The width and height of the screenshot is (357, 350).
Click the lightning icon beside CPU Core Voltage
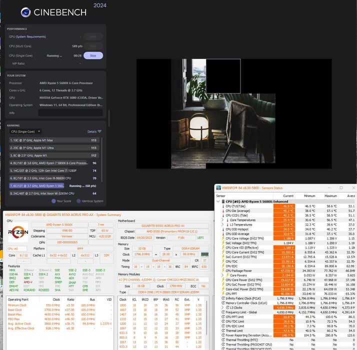coord(223,238)
